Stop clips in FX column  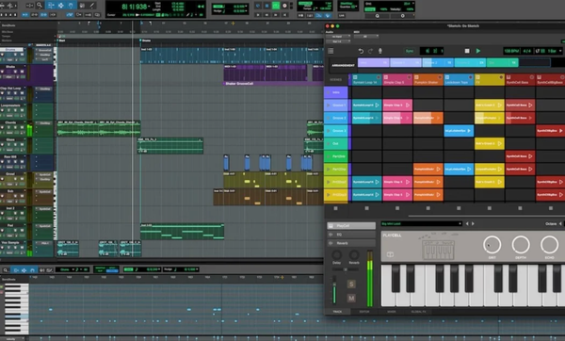pyautogui.click(x=489, y=208)
